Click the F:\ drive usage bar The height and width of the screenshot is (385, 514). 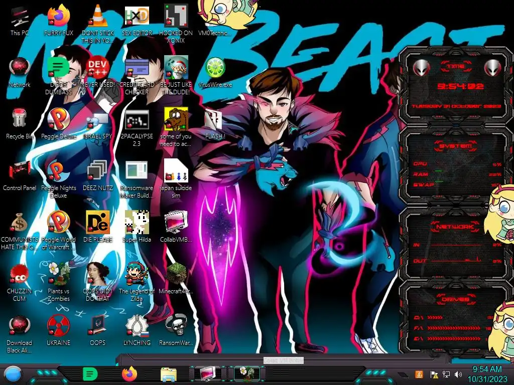pos(454,328)
